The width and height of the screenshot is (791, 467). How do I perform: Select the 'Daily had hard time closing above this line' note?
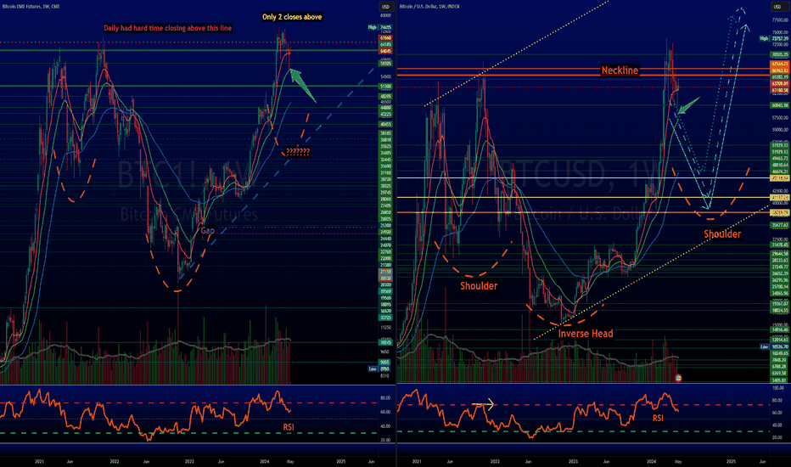(x=167, y=28)
